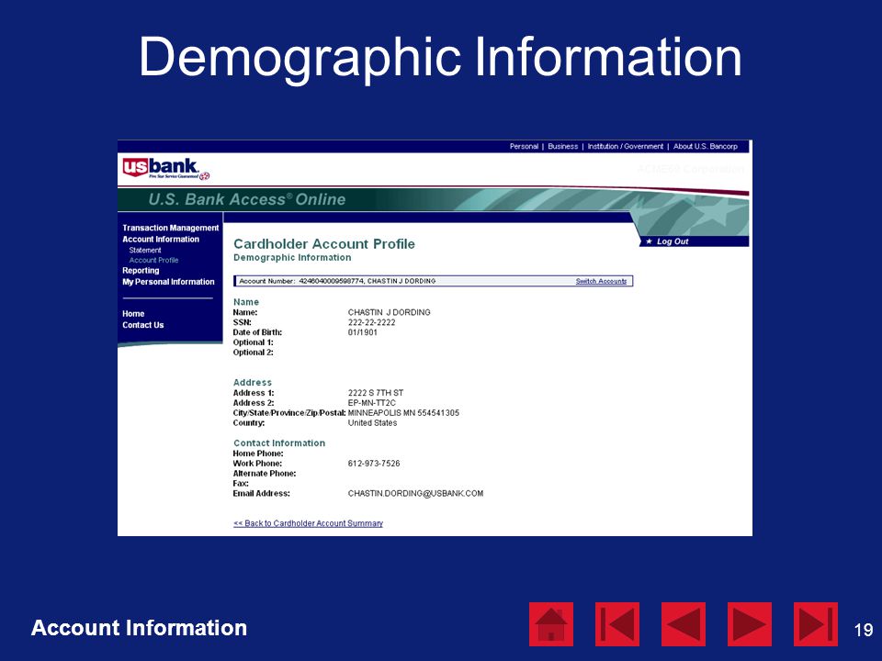
Task: Jump to last slide button
Action: pyautogui.click(x=816, y=624)
